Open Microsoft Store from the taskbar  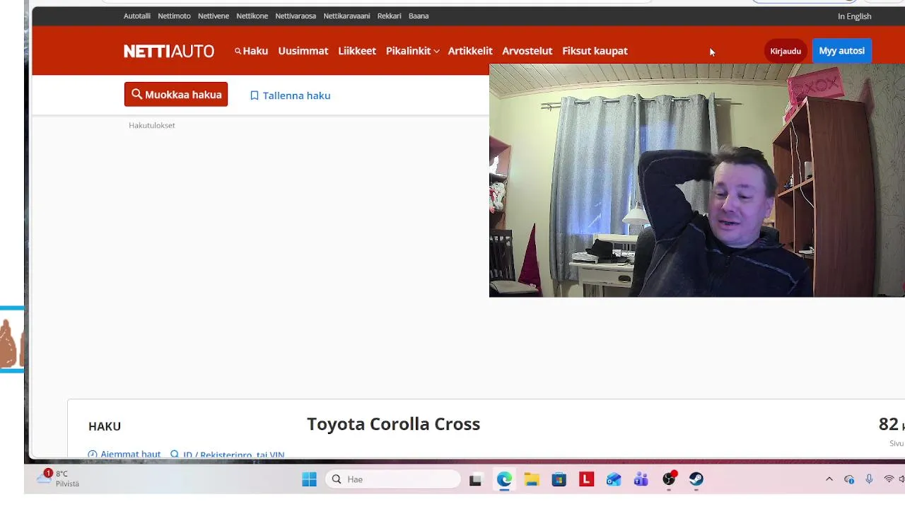559,479
